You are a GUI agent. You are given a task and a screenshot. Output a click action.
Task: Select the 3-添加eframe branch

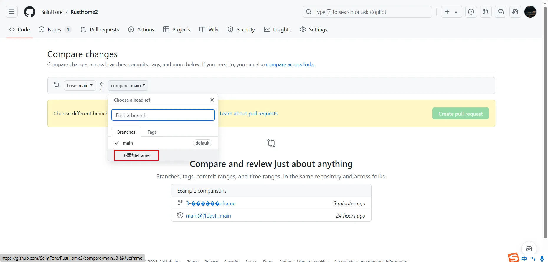tap(136, 155)
